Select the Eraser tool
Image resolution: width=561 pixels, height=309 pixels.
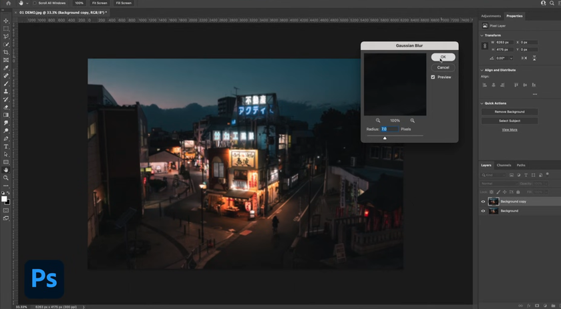(x=6, y=107)
